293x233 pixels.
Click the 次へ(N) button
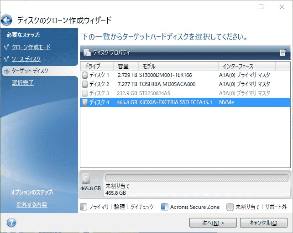(213, 223)
